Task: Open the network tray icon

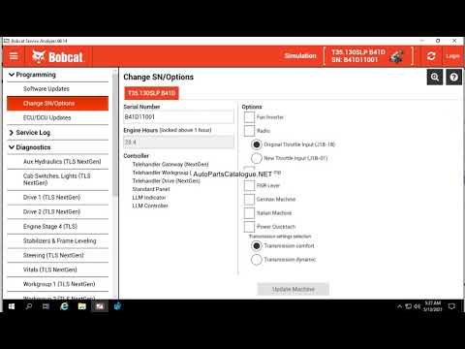Action: pos(409,306)
